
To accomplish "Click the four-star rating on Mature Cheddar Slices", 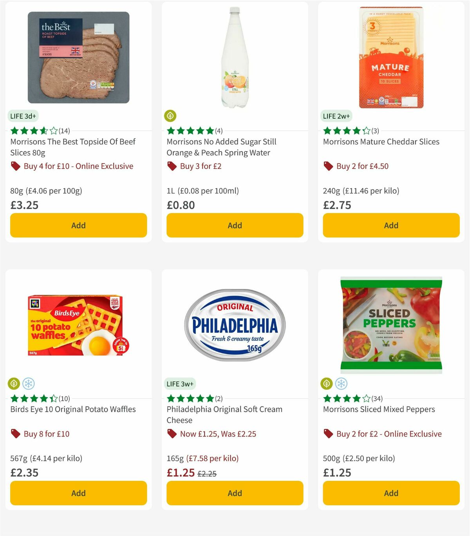I will click(346, 130).
